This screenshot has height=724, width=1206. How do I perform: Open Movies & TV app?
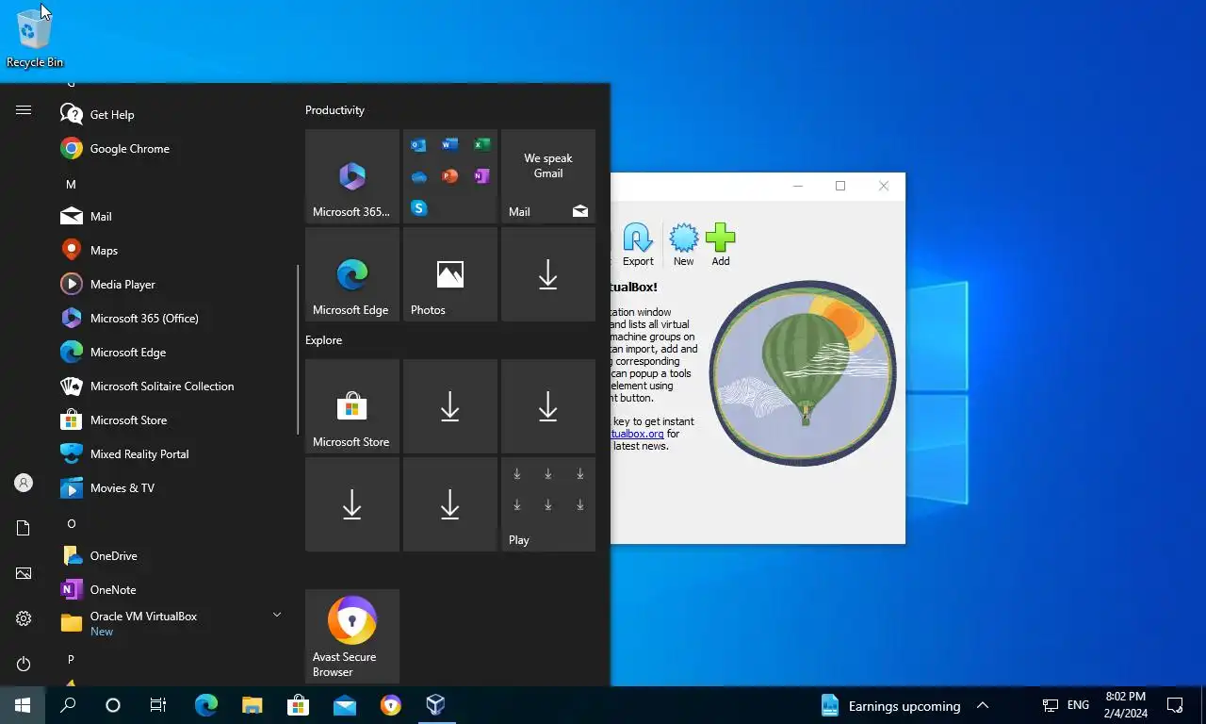(175, 488)
